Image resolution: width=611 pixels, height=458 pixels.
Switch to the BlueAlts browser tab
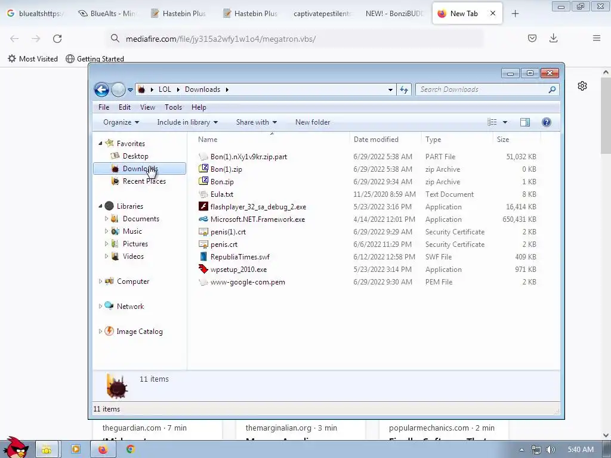tap(107, 14)
